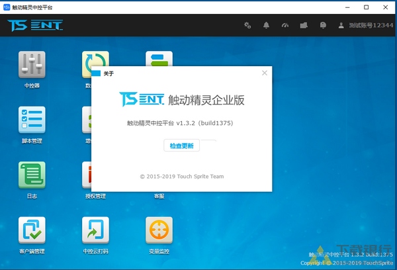Click the 客服 label under dialog
The width and height of the screenshot is (397, 270).
coord(159,196)
